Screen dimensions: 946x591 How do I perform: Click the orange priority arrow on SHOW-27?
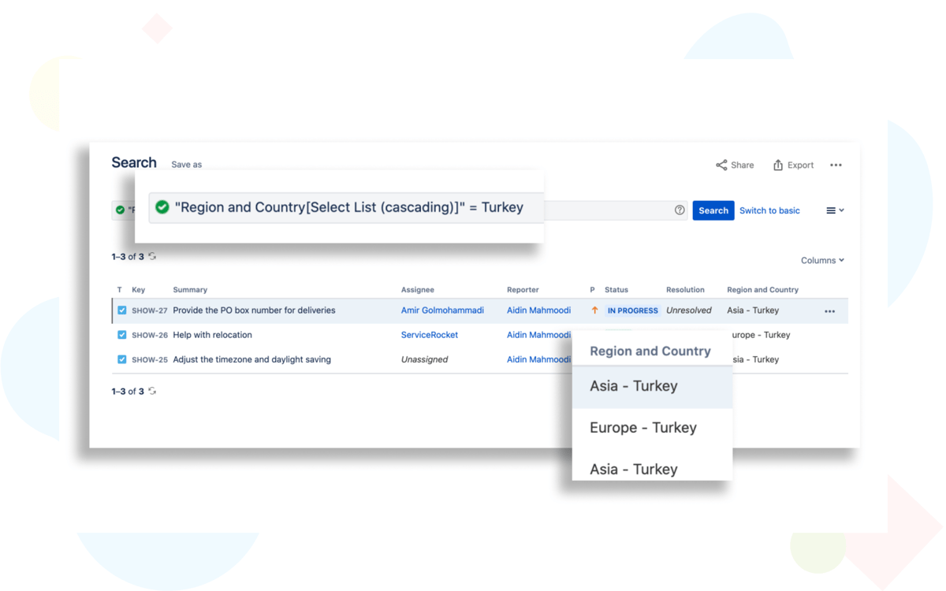click(x=594, y=310)
